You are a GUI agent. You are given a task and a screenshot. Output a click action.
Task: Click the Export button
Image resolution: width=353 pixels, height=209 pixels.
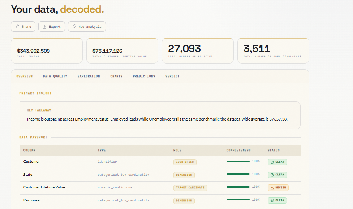point(52,27)
